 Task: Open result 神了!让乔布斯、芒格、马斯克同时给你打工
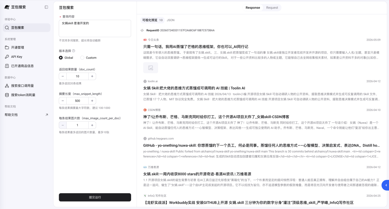[216, 117]
